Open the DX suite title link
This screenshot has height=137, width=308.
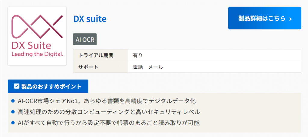[x=90, y=19]
